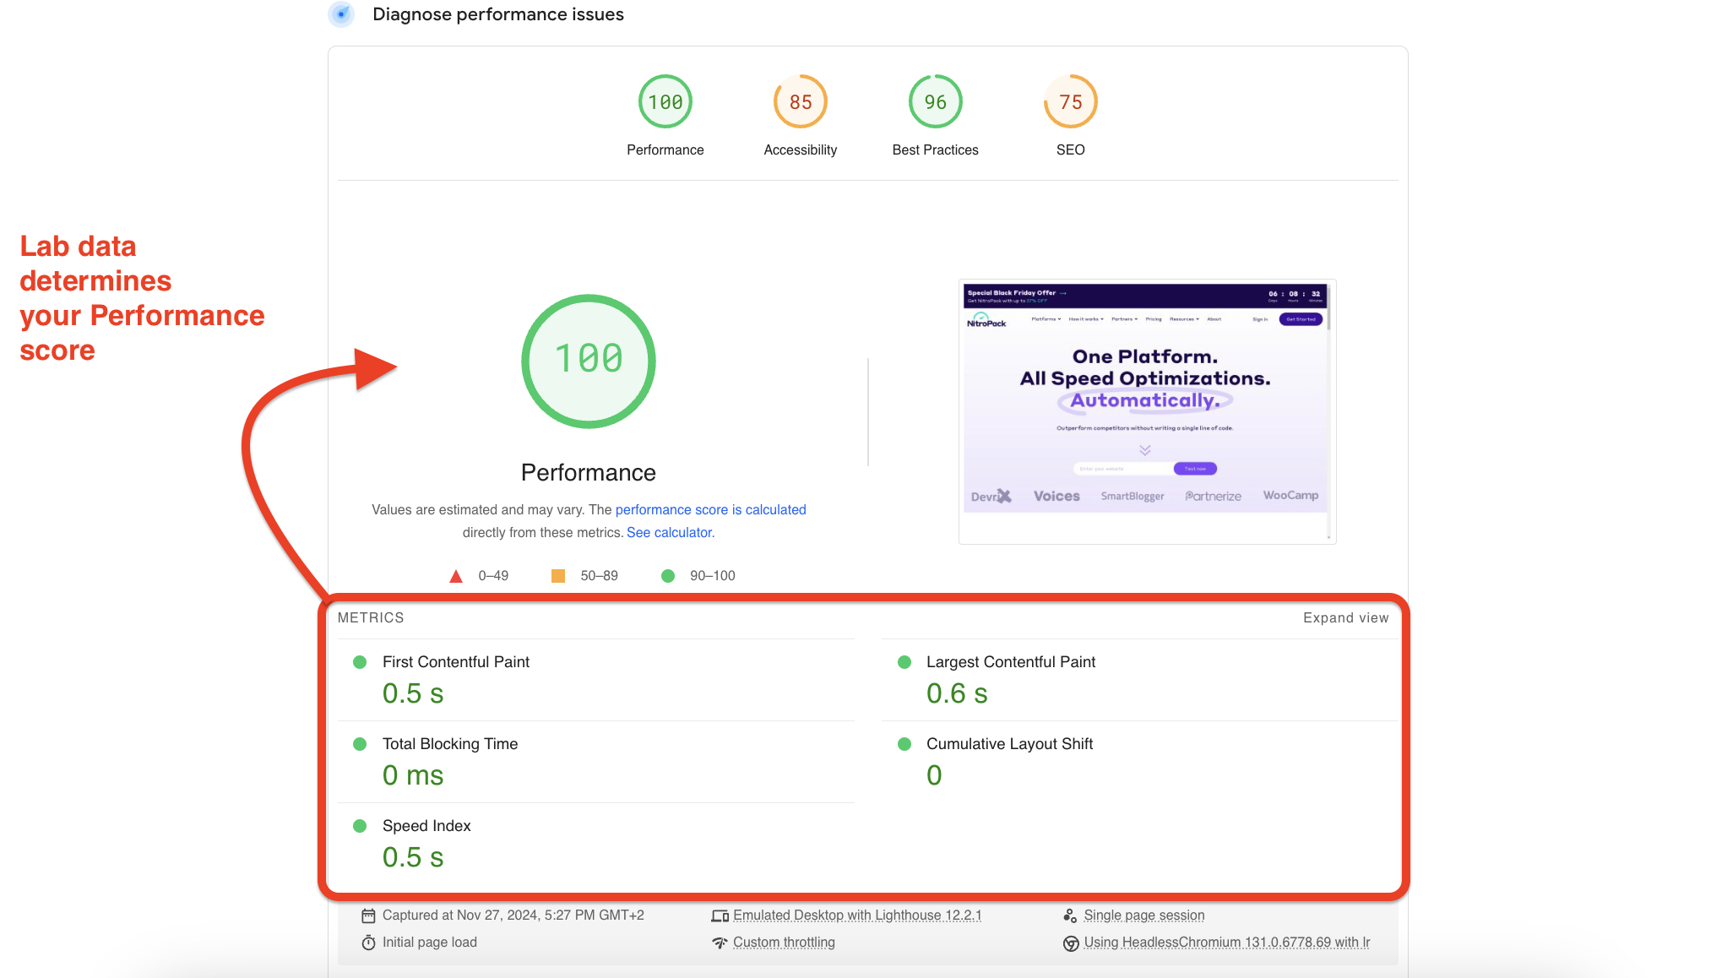Expand the Cumulative Layout Shift metric
This screenshot has height=978, width=1711.
1140,762
